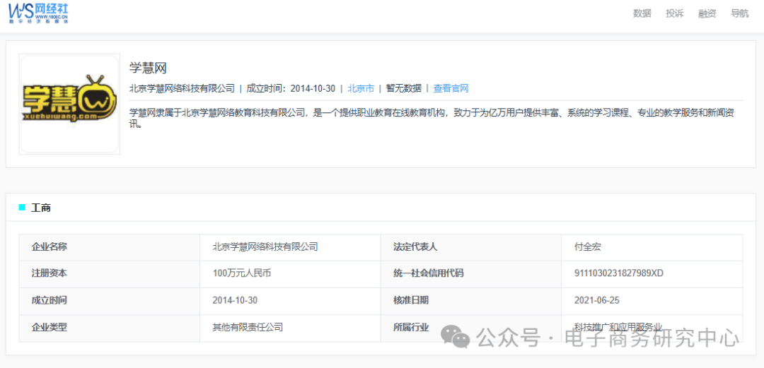Click the 核准日期 label cell
Screen dimensions: 764x368
pyautogui.click(x=471, y=302)
